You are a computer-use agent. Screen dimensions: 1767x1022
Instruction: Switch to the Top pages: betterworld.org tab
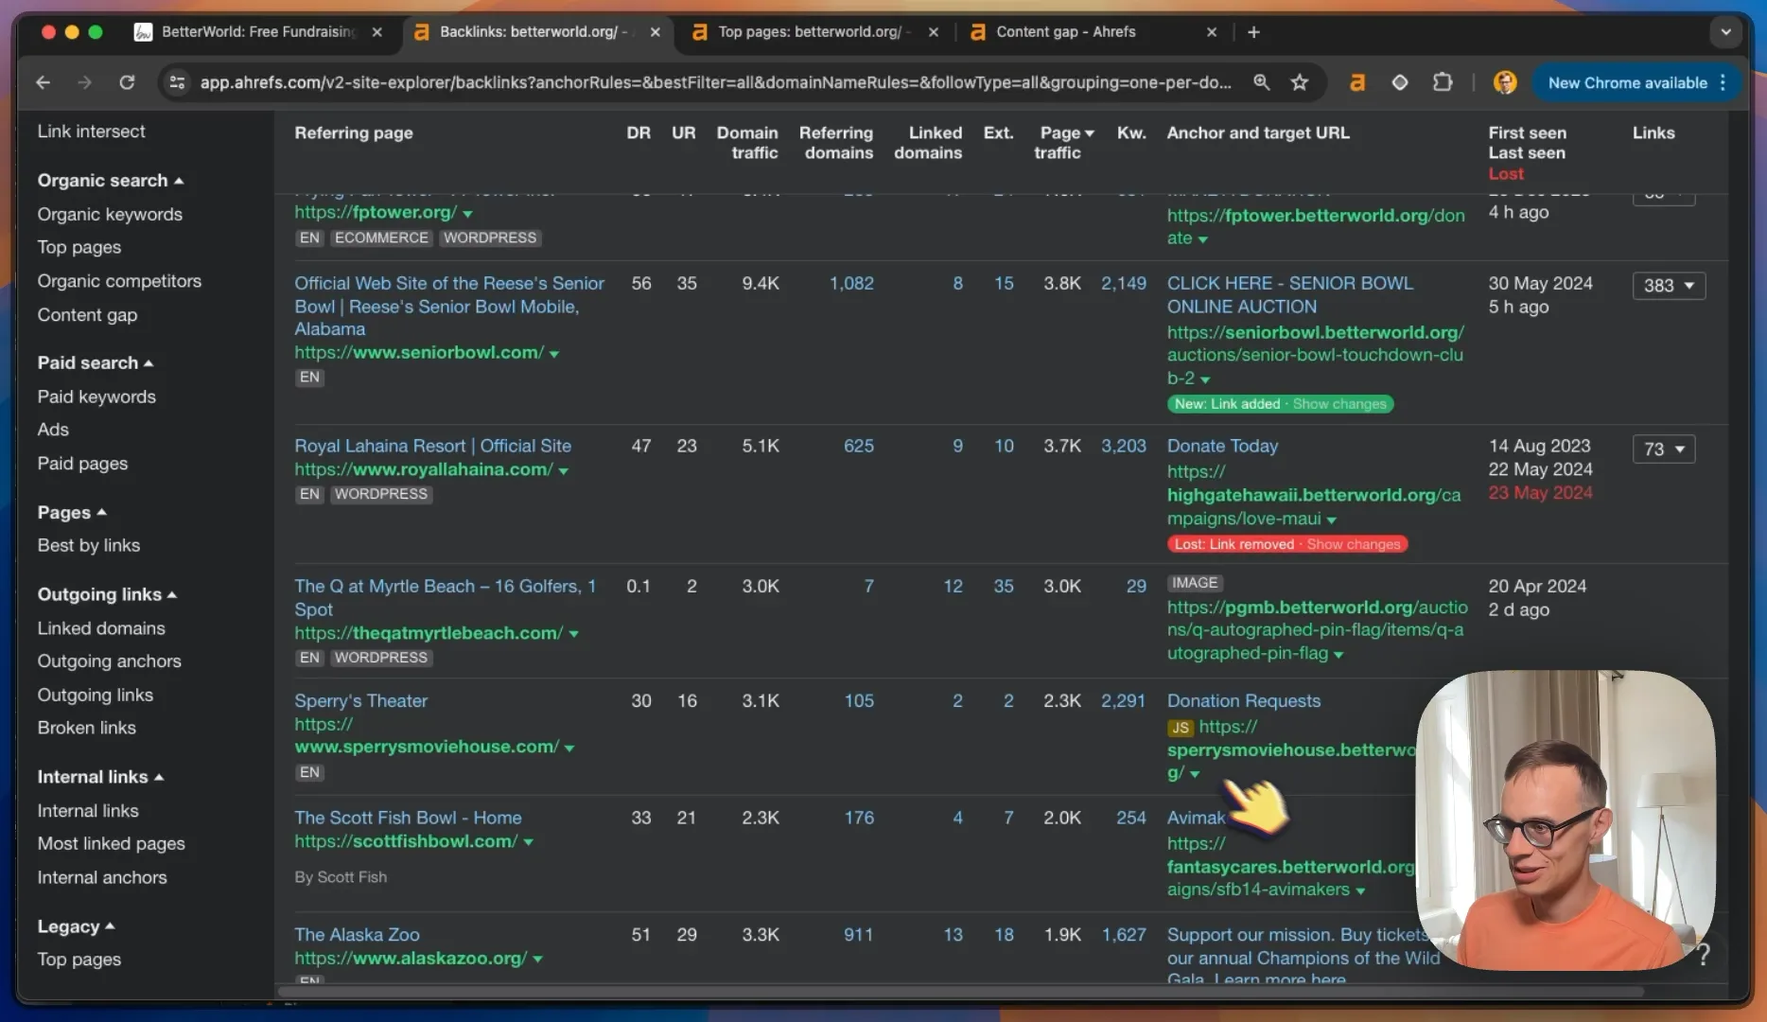tap(814, 32)
